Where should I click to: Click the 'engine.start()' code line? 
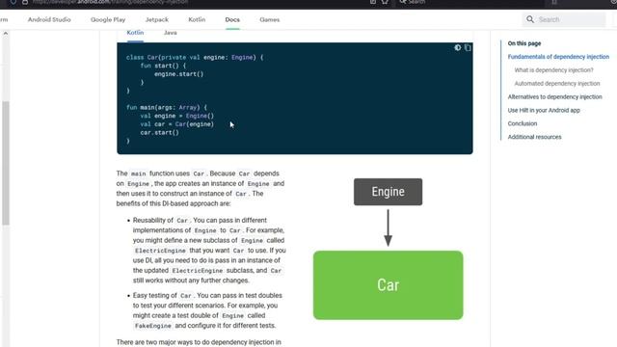tap(178, 74)
